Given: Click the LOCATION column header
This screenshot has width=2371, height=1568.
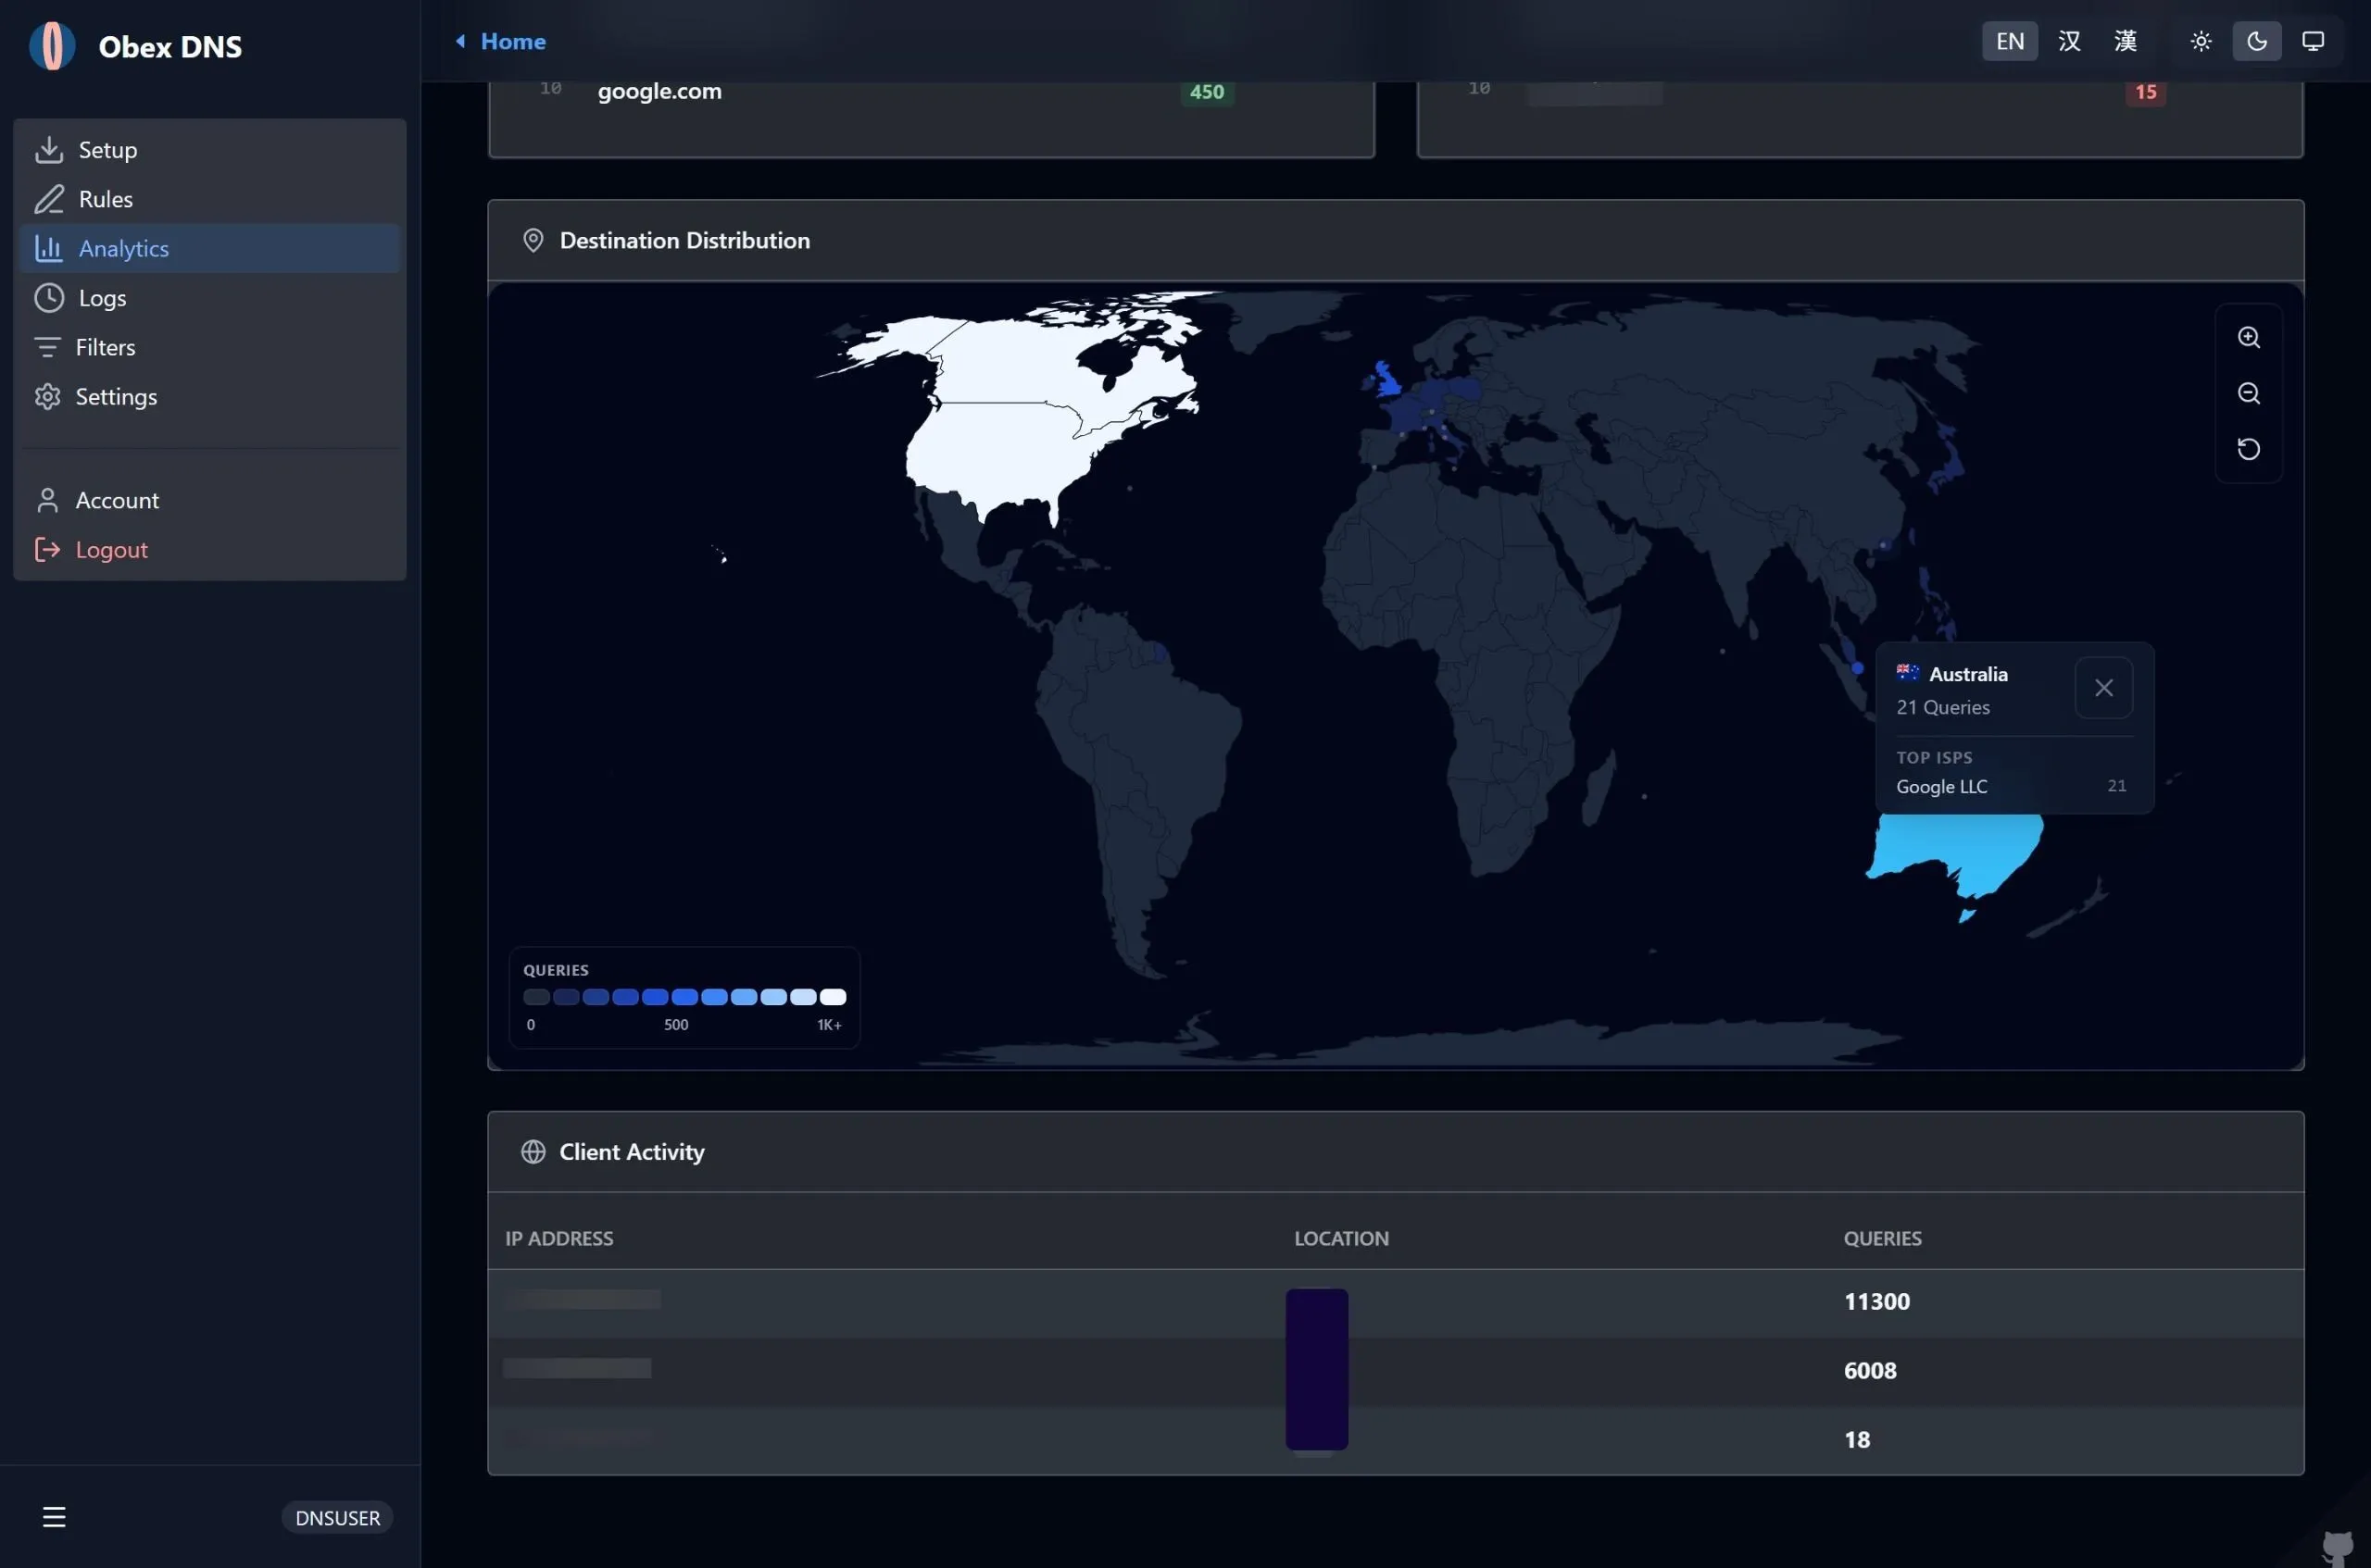Looking at the screenshot, I should pos(1342,1238).
